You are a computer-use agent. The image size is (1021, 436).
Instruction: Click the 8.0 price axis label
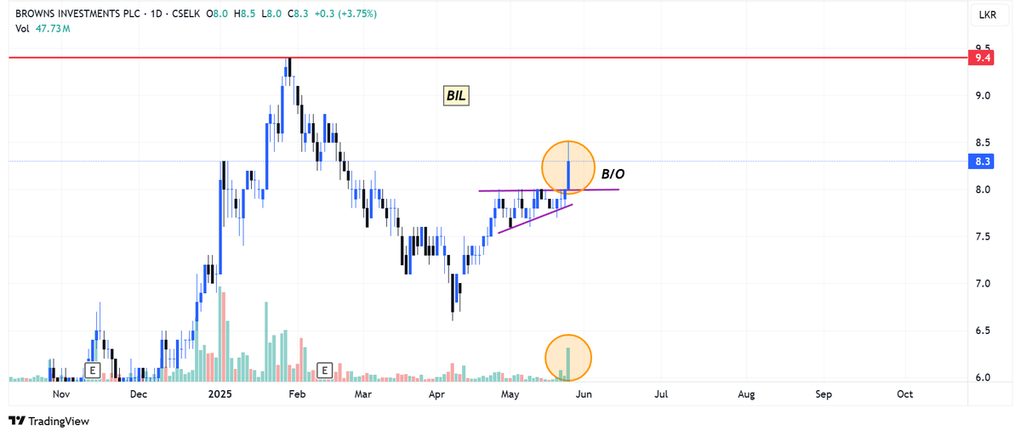tap(983, 190)
